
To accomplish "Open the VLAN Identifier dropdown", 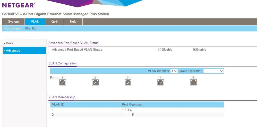I will (174, 71).
